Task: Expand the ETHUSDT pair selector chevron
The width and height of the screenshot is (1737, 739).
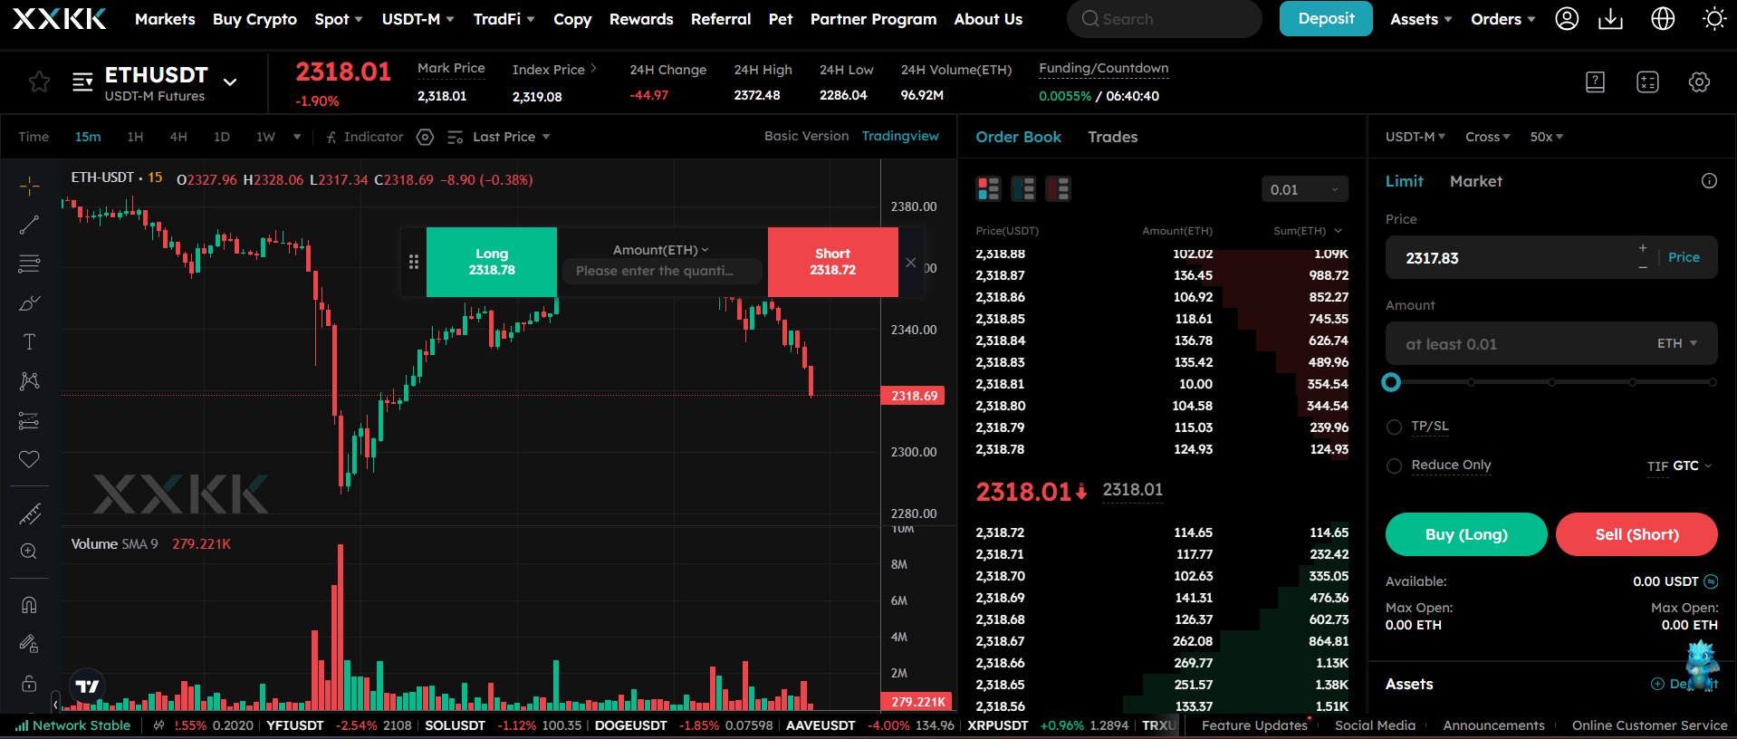Action: [230, 82]
